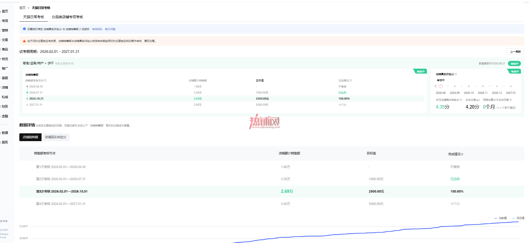Click the 2027.01.31 node in the summary
This screenshot has width=529, height=243.
pyautogui.click(x=36, y=105)
